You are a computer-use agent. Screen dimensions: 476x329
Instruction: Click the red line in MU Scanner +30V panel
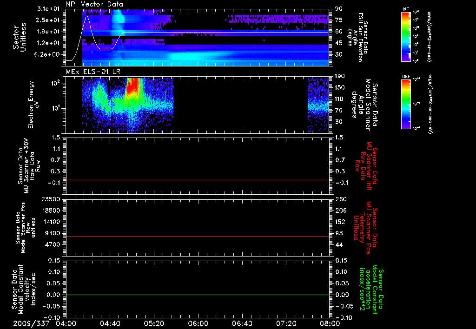tap(198, 180)
